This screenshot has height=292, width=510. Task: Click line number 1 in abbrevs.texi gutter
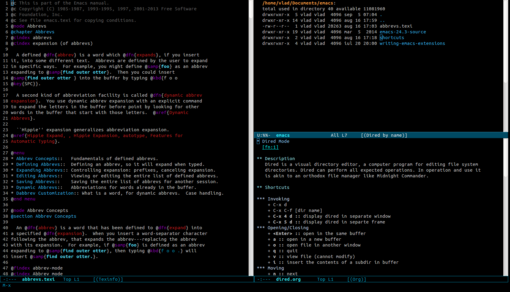click(x=7, y=3)
